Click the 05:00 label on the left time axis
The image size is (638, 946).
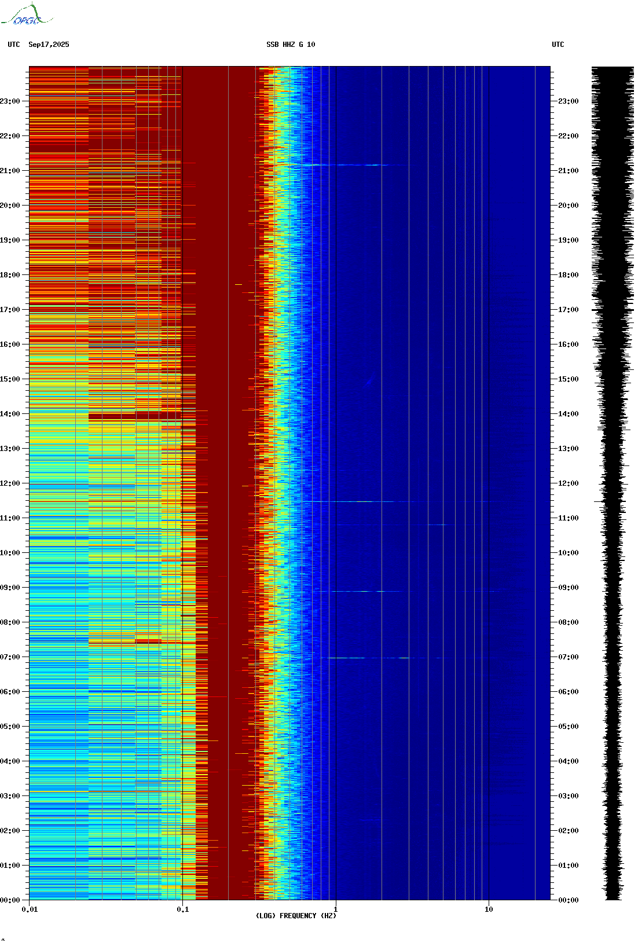(10, 727)
